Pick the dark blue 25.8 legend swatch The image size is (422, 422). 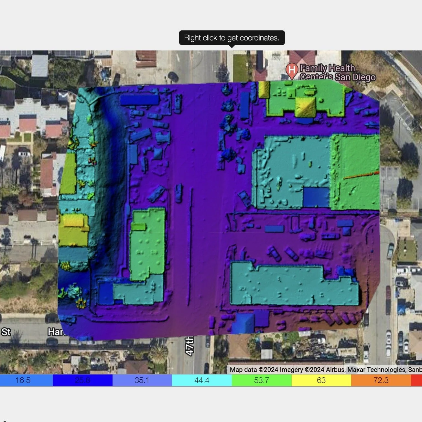(82, 380)
